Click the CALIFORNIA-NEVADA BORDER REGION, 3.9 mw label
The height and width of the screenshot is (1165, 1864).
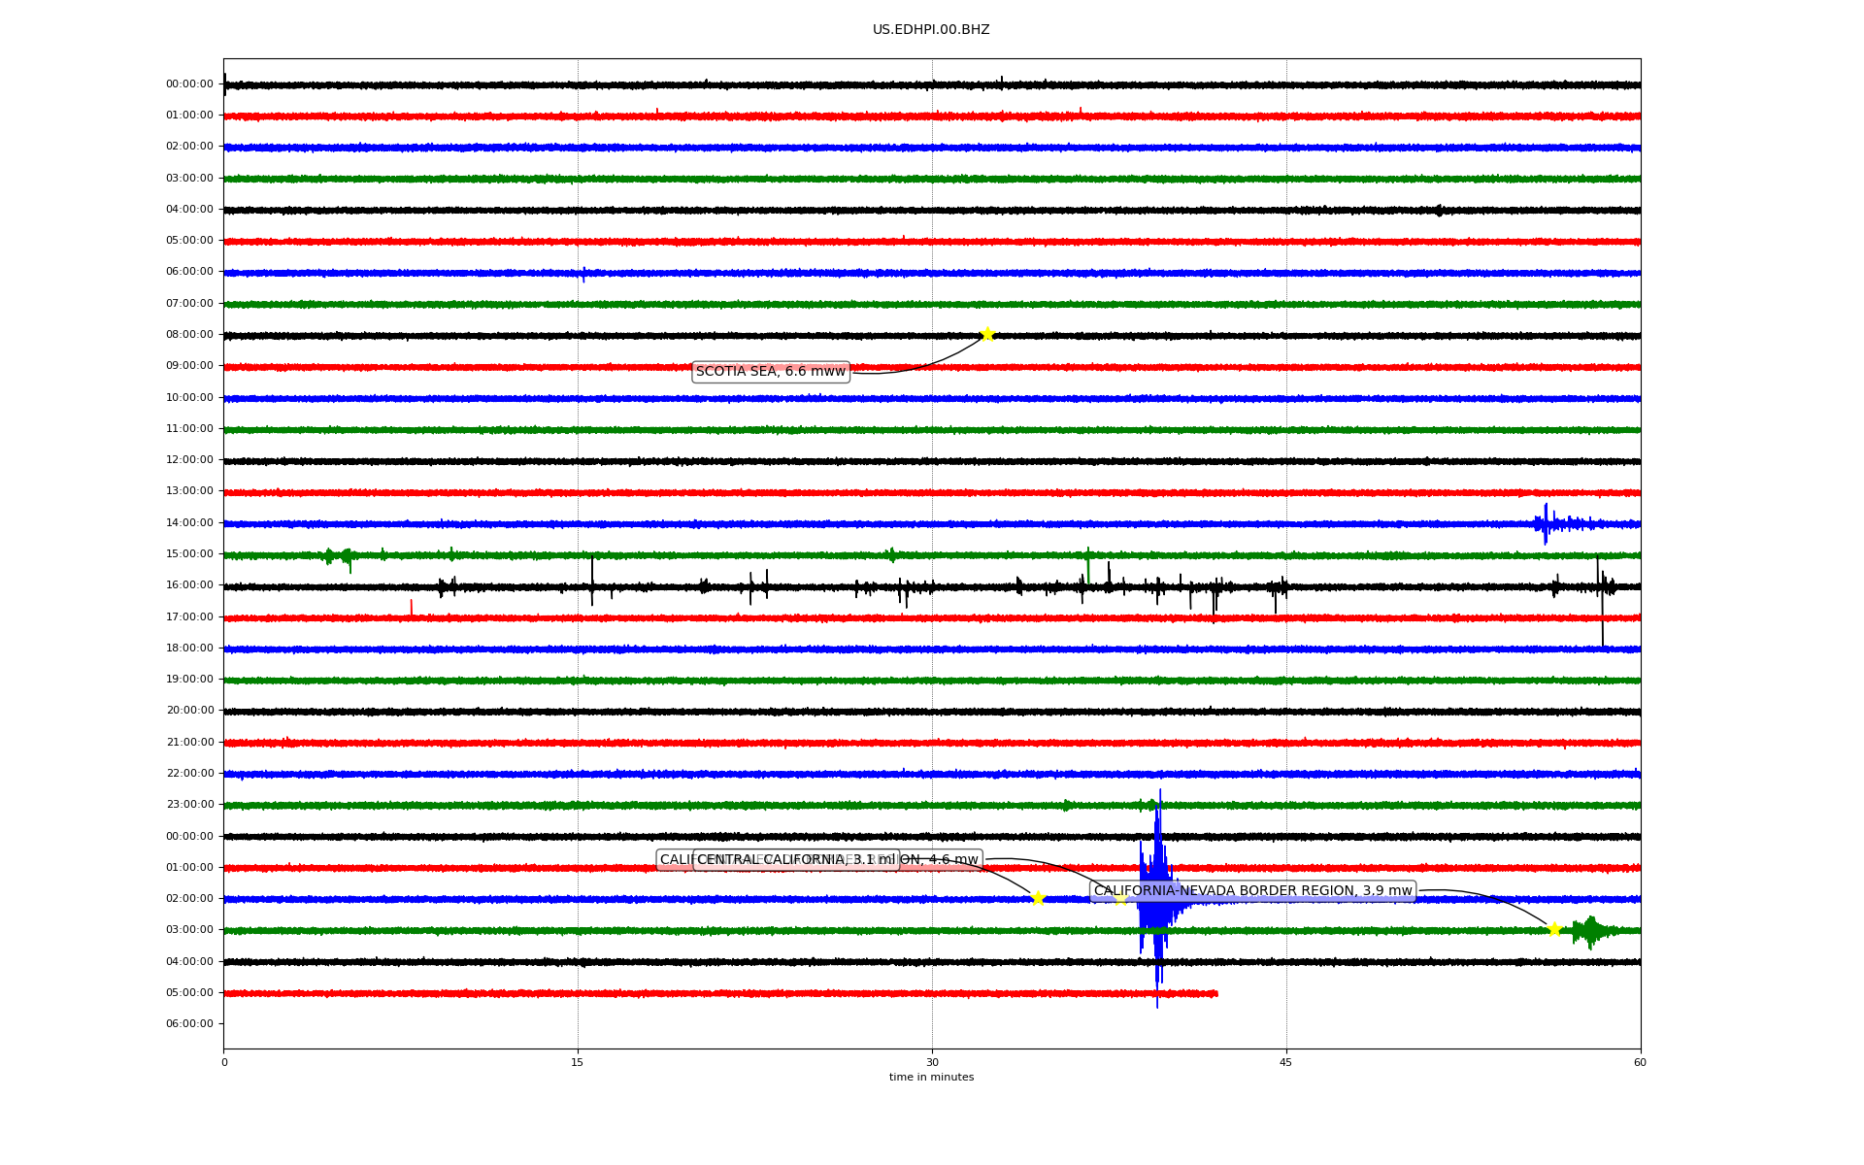click(1252, 891)
